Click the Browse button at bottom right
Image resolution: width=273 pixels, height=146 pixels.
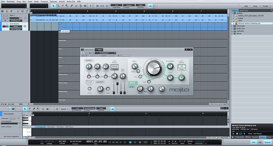tap(268, 142)
